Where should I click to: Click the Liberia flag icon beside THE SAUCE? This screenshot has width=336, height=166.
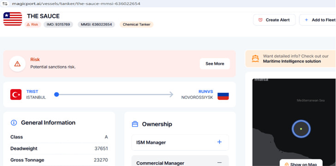12,19
